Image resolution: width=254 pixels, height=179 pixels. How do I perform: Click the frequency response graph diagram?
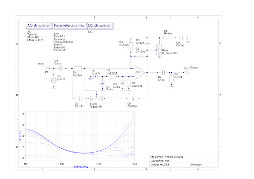click(80, 136)
